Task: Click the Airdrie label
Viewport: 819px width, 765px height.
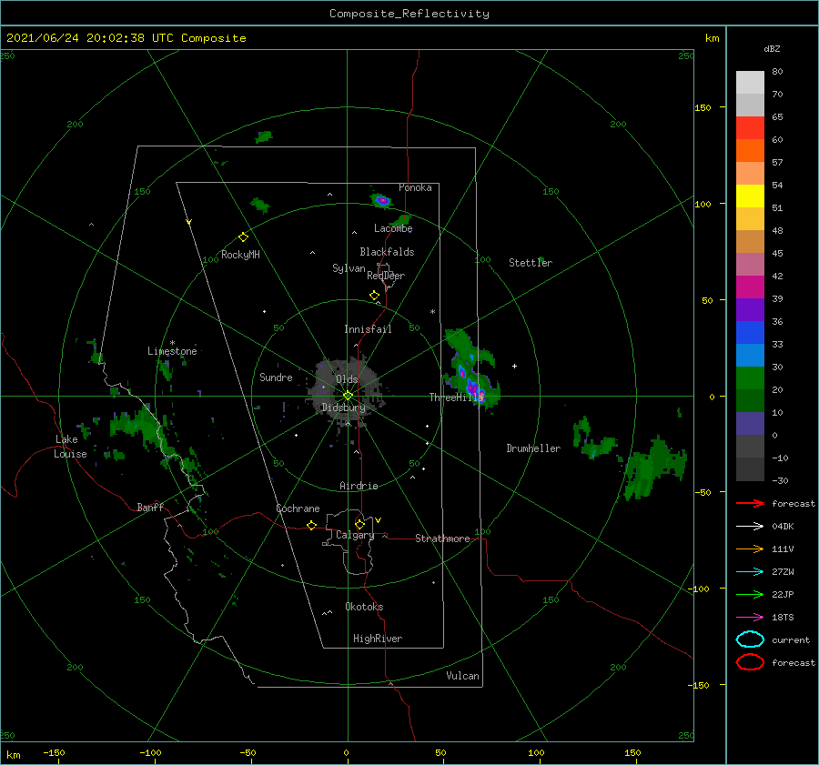Action: 359,486
